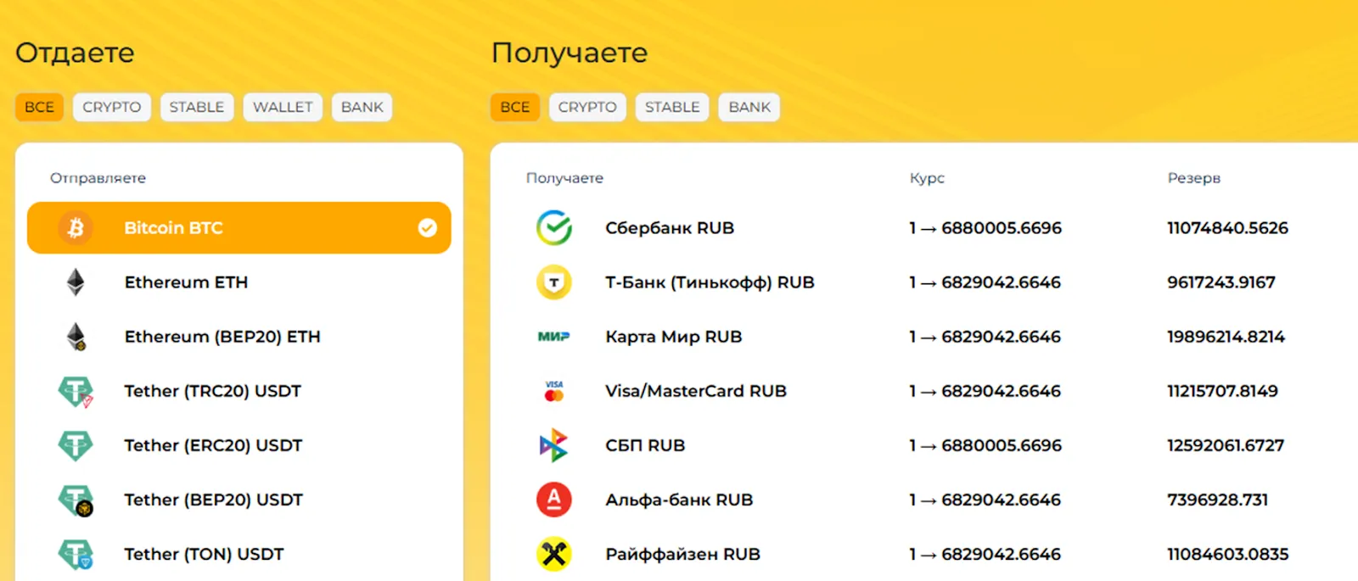Click the СБП reserve 12592061.6727
This screenshot has height=581, width=1358.
click(x=1226, y=445)
